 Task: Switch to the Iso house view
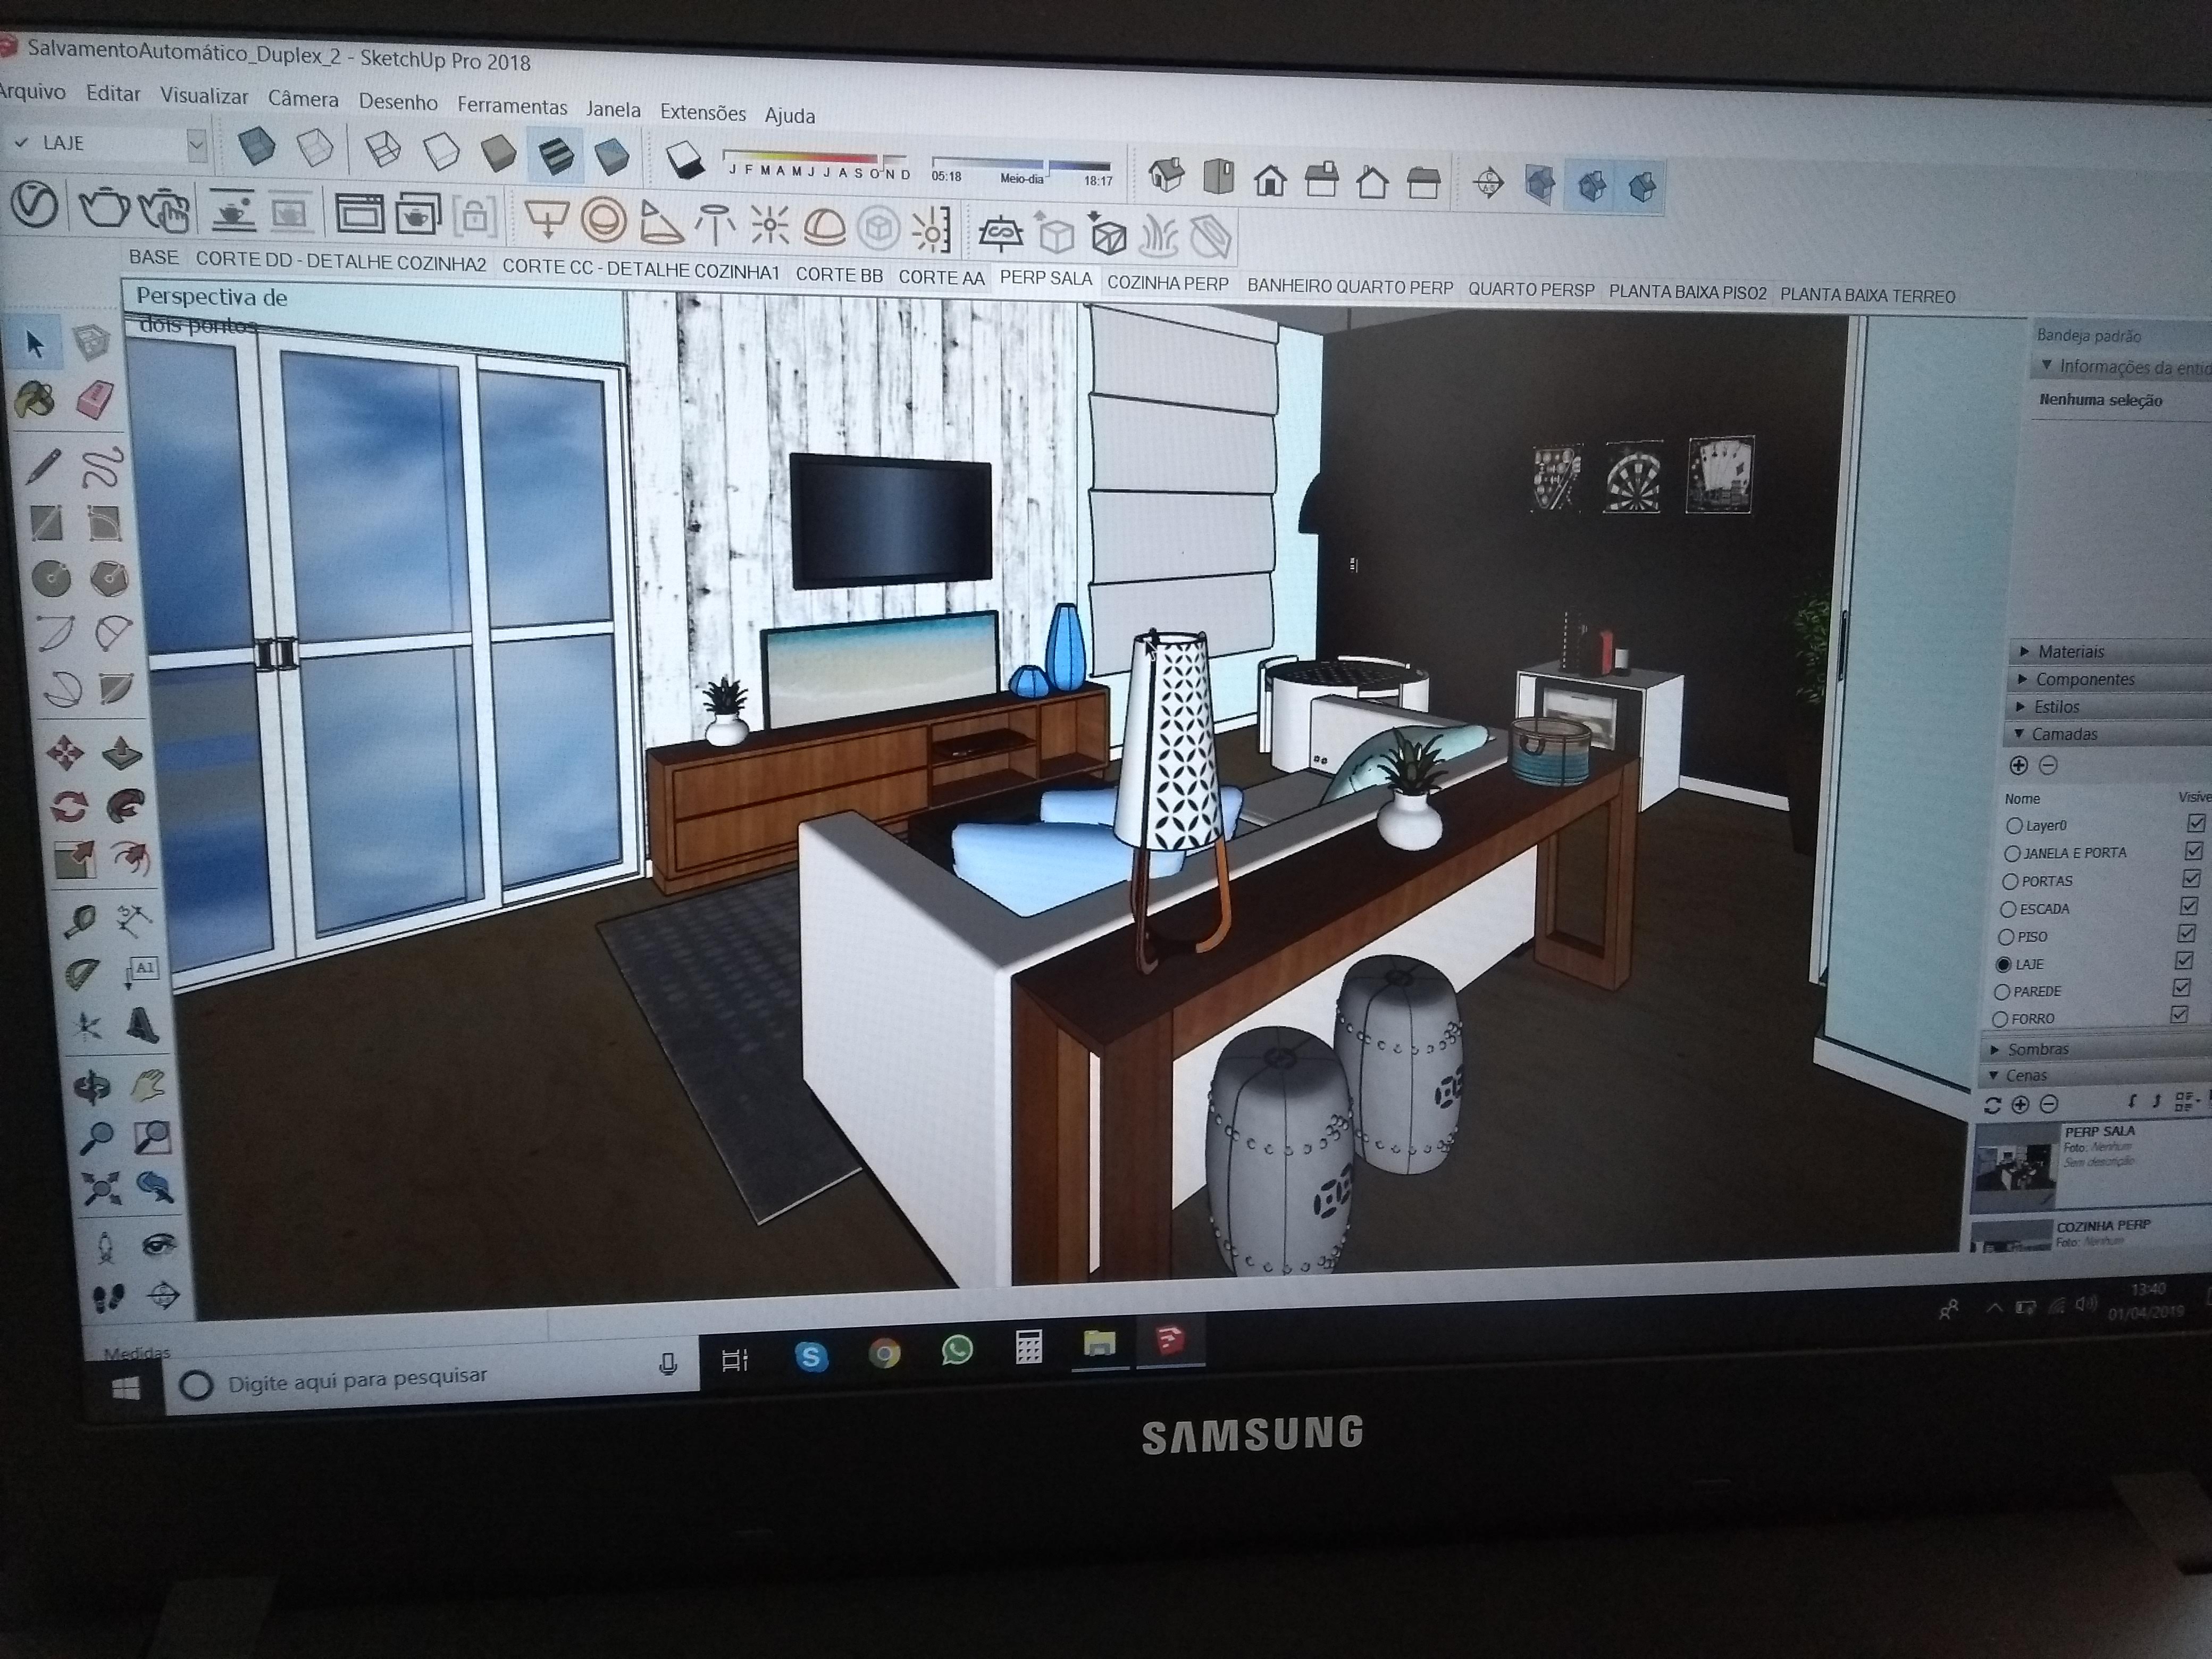1166,176
